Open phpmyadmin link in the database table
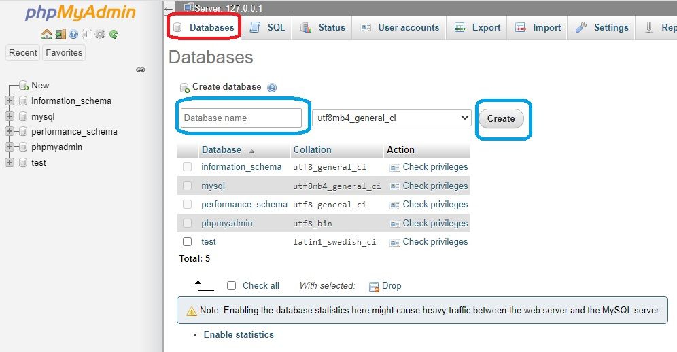 [226, 224]
